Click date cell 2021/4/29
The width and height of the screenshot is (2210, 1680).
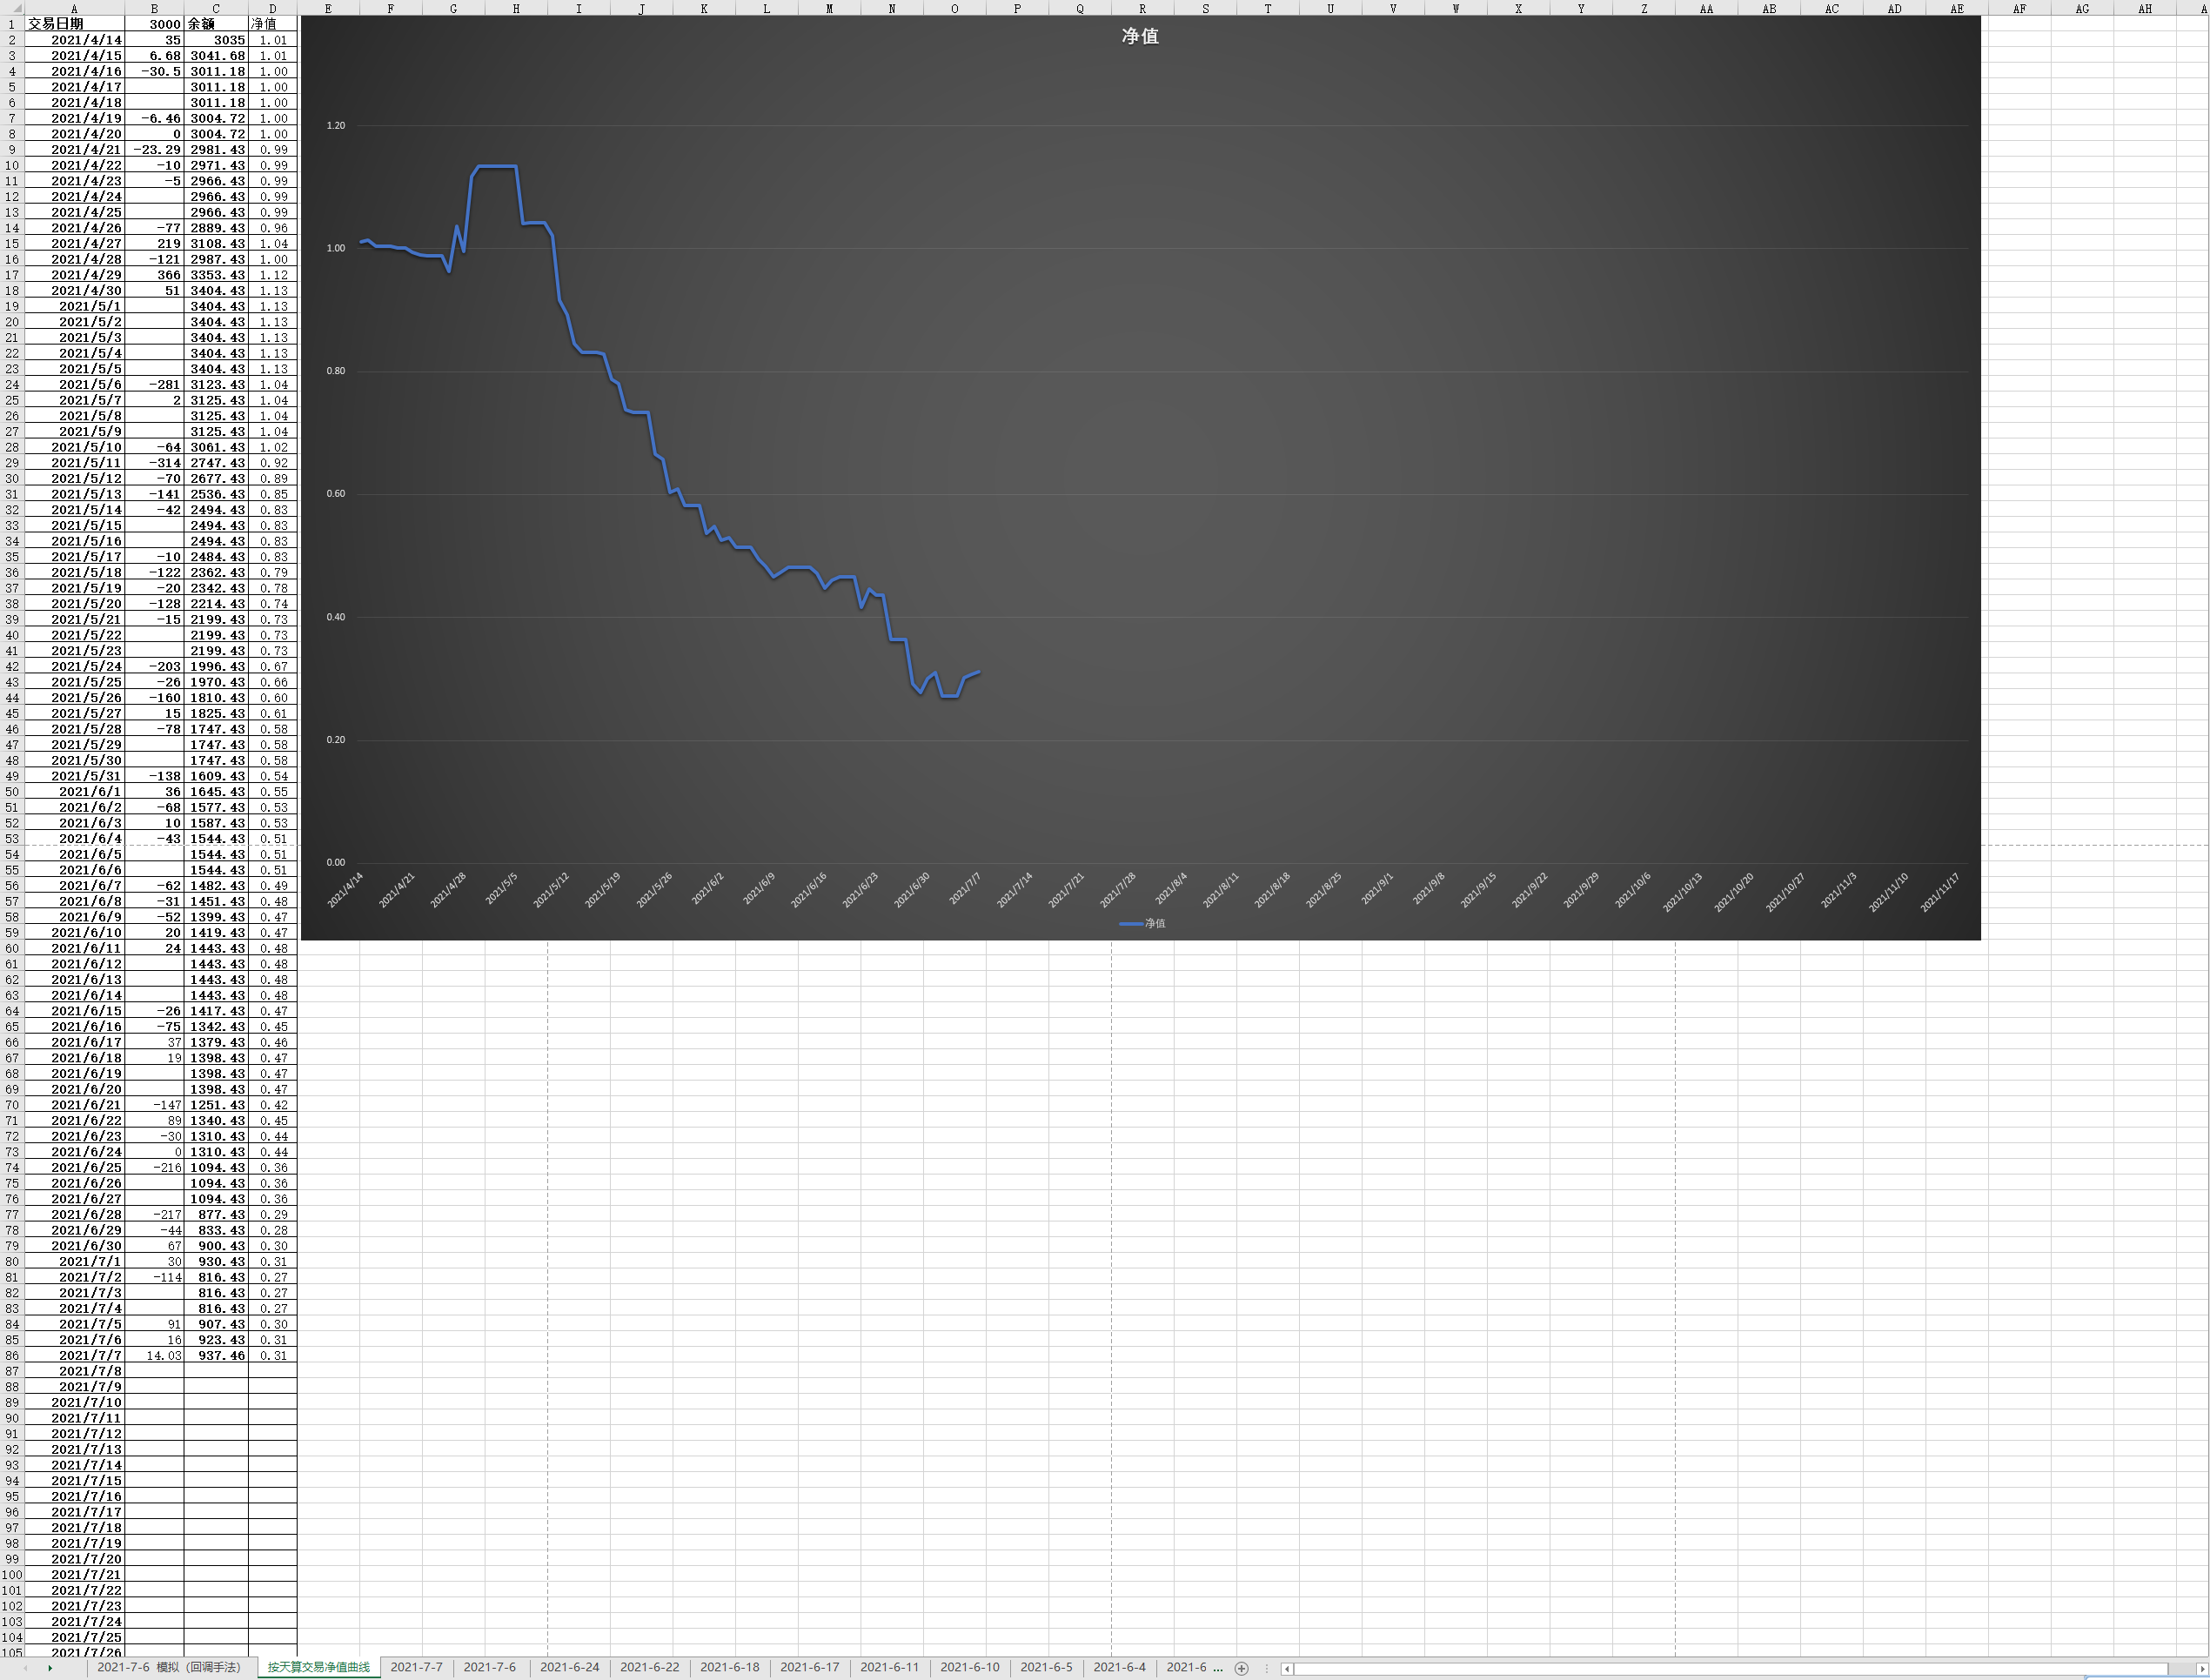pyautogui.click(x=74, y=275)
